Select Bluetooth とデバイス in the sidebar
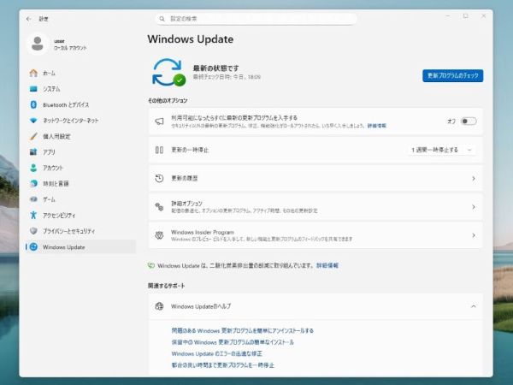The width and height of the screenshot is (513, 385). click(x=80, y=104)
